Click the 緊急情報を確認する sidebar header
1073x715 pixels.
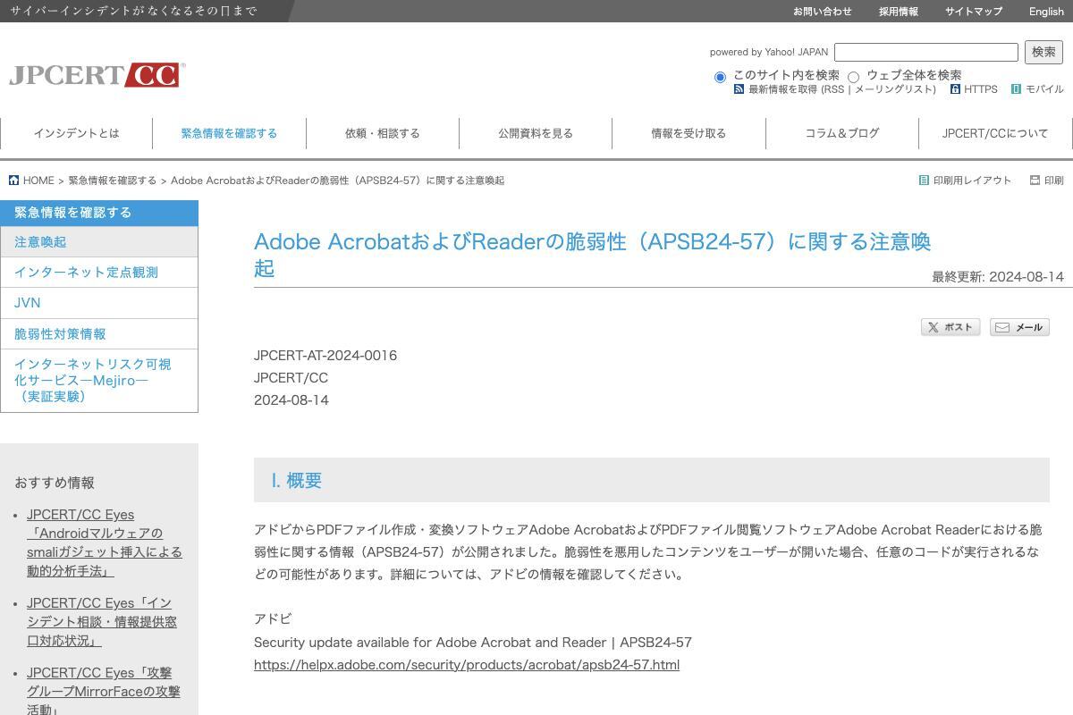click(99, 213)
